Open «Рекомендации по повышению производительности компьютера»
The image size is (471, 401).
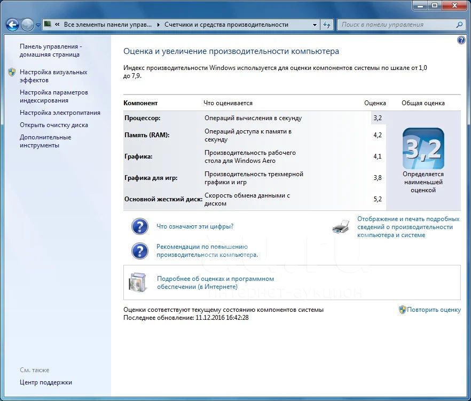(207, 251)
